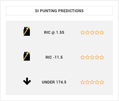Select the first star in the UNDER 174.5 row
This screenshot has height=101, width=119.
click(83, 82)
